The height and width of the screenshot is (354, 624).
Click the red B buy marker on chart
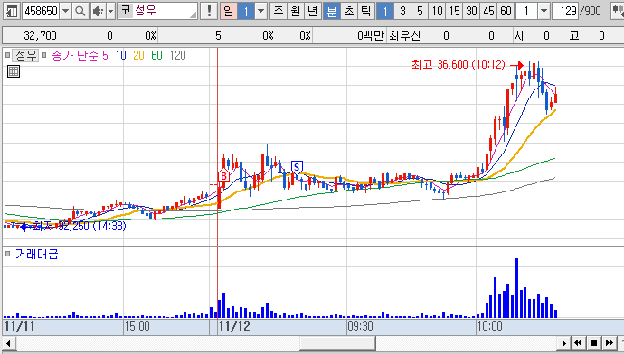tap(223, 175)
